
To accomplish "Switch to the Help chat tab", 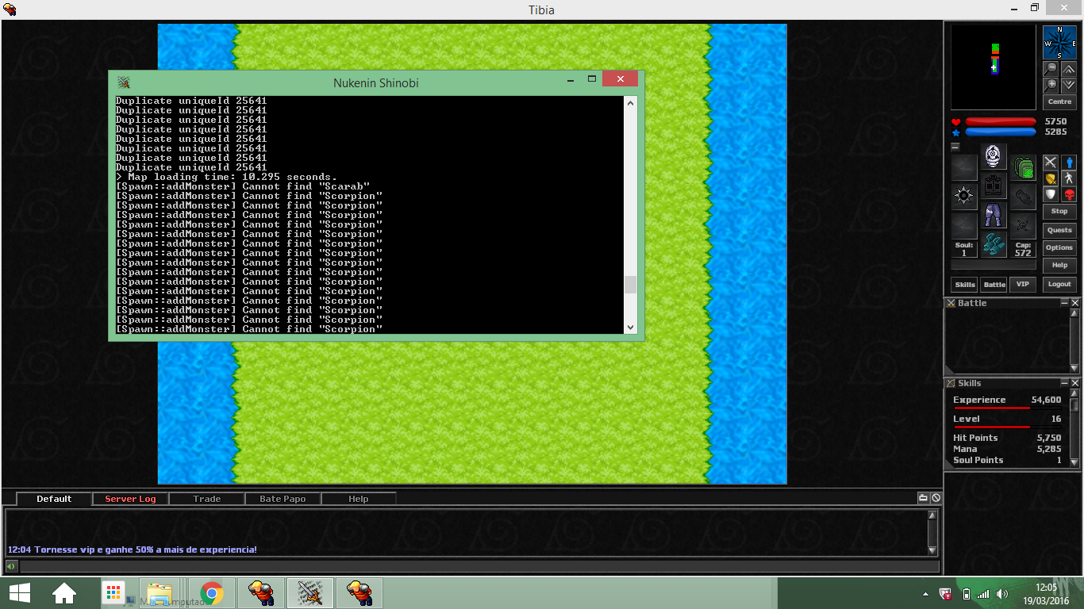I will (x=359, y=499).
